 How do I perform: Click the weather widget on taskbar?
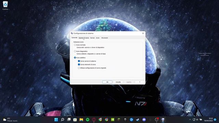pyautogui.click(x=10, y=120)
